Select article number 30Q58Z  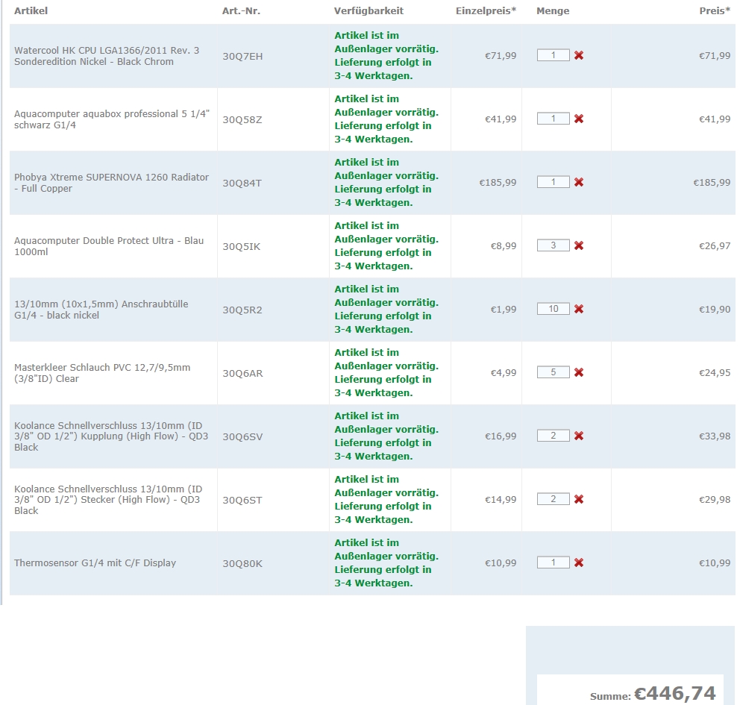point(242,120)
